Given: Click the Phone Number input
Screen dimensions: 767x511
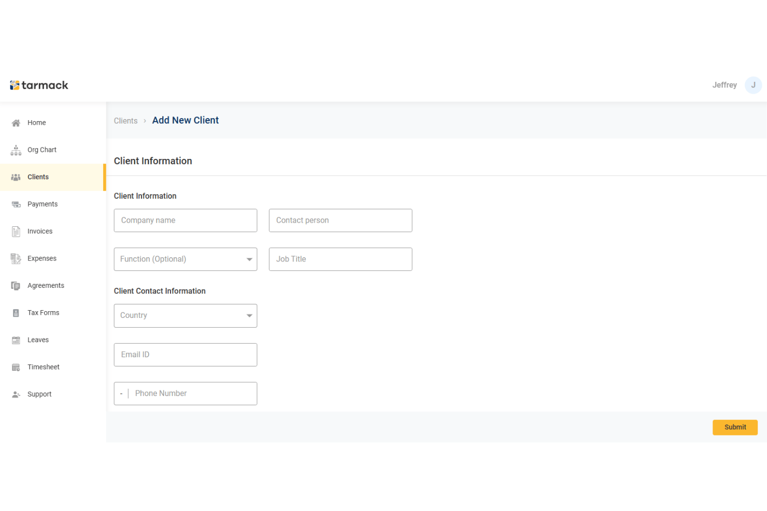Looking at the screenshot, I should pyautogui.click(x=193, y=393).
